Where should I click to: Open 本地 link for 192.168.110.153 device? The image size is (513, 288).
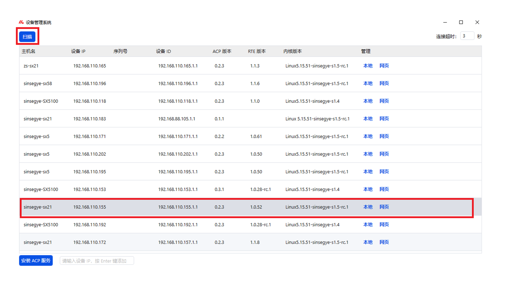(x=368, y=189)
